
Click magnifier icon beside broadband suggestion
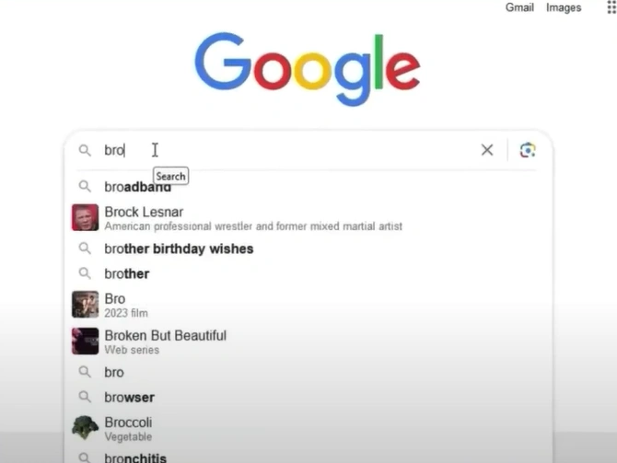point(85,186)
